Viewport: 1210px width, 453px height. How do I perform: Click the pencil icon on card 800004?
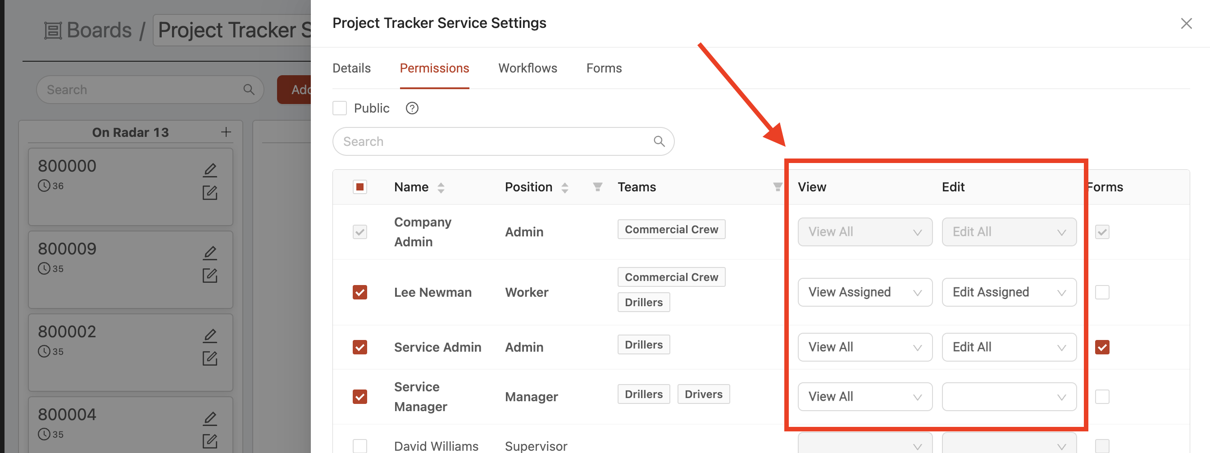210,418
